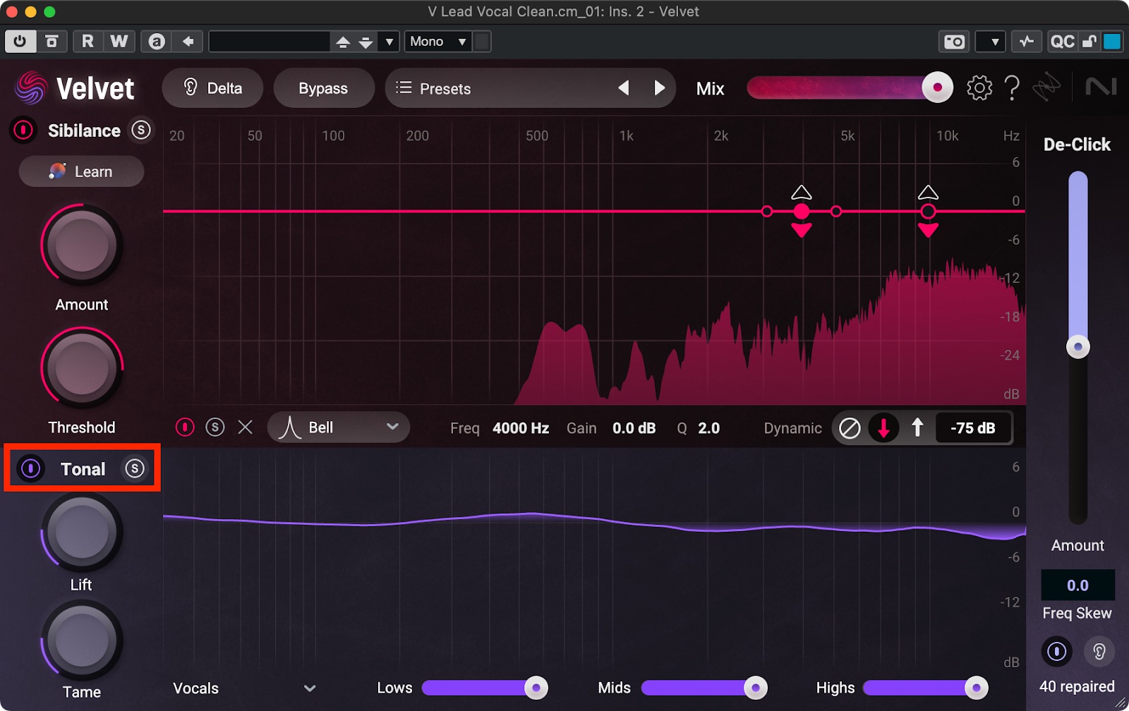
Task: Toggle Tonal module power
Action: [x=31, y=468]
